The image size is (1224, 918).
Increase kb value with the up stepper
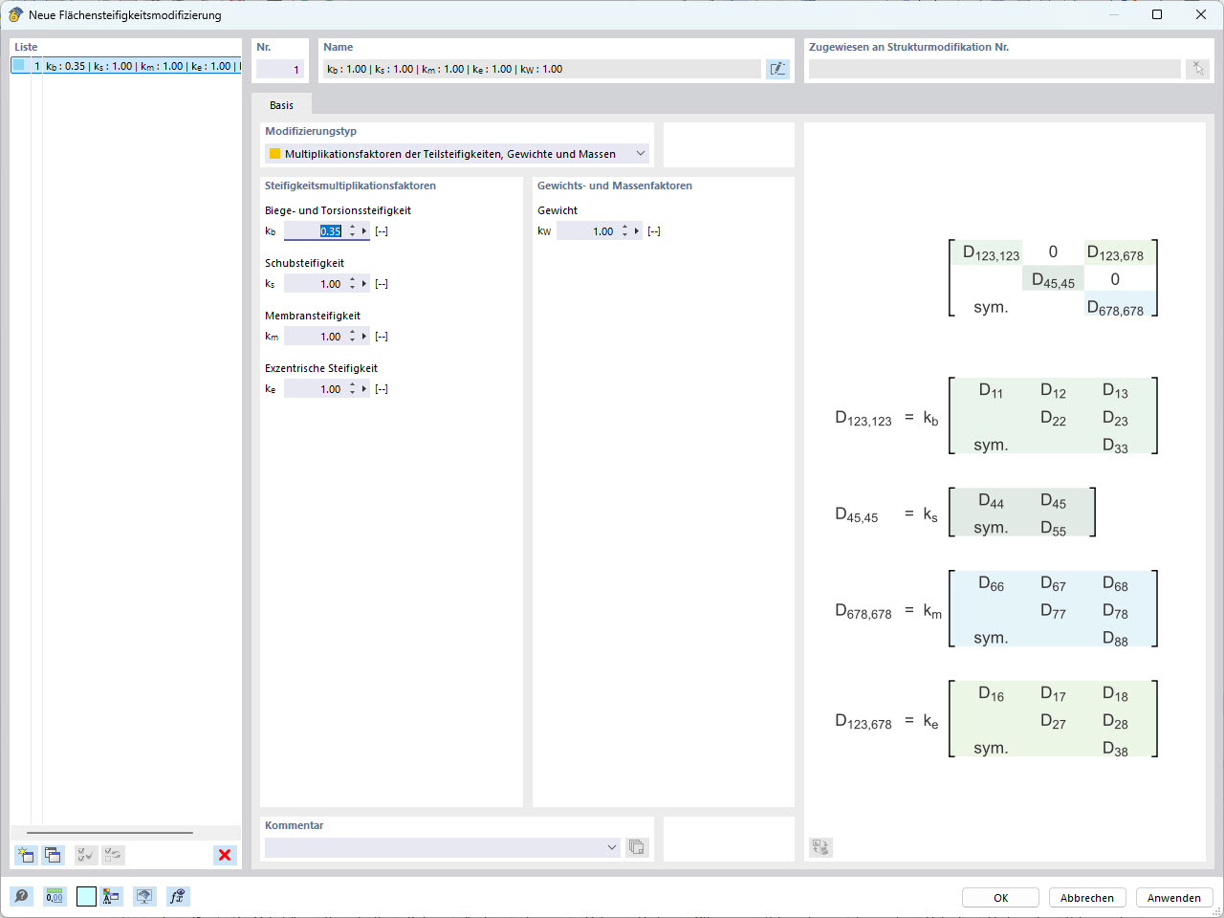[353, 227]
